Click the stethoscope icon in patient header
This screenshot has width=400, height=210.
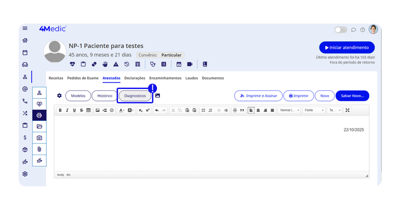(x=153, y=64)
